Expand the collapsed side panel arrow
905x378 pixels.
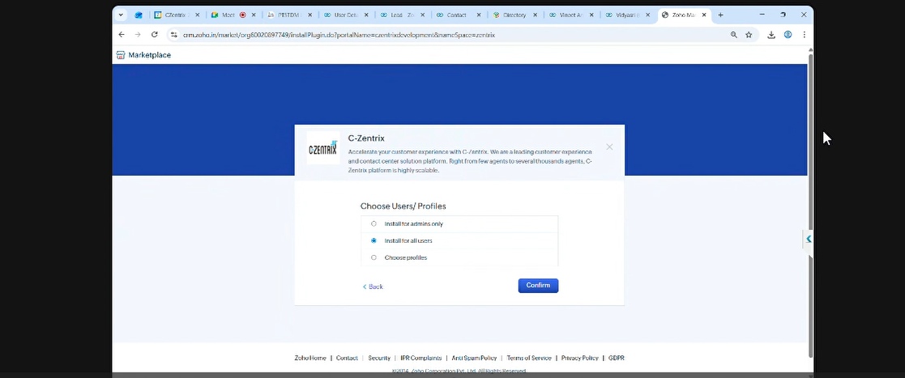point(808,239)
